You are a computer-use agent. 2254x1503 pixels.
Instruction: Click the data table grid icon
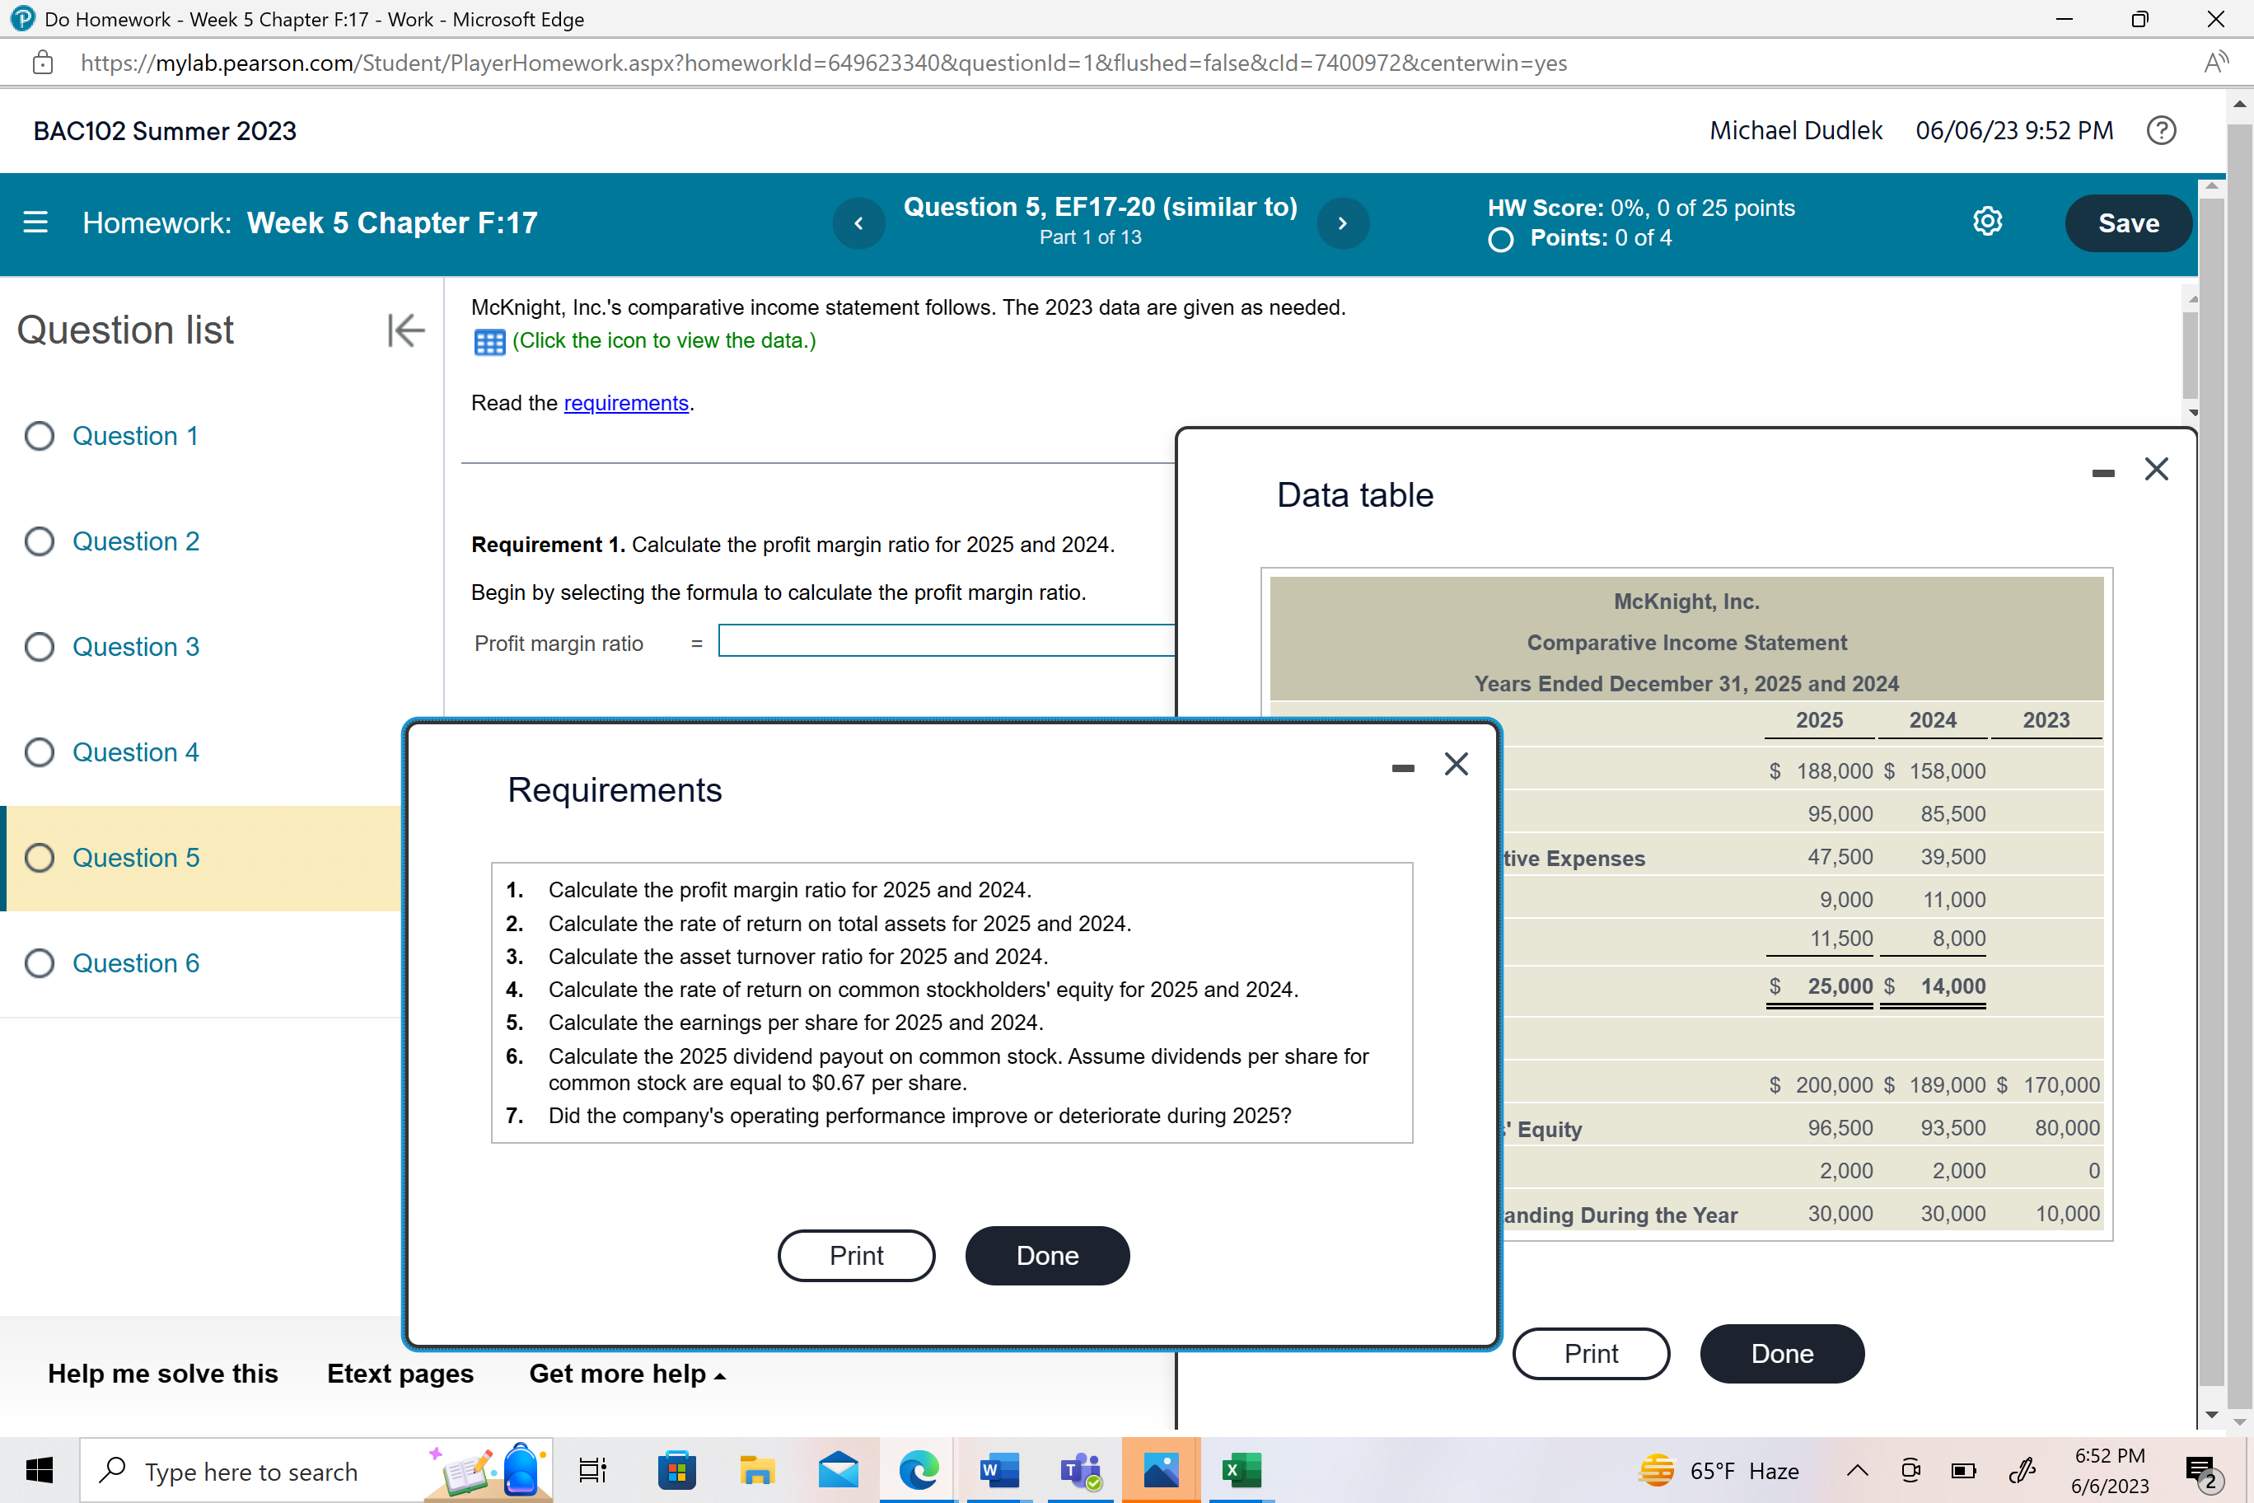coord(489,341)
